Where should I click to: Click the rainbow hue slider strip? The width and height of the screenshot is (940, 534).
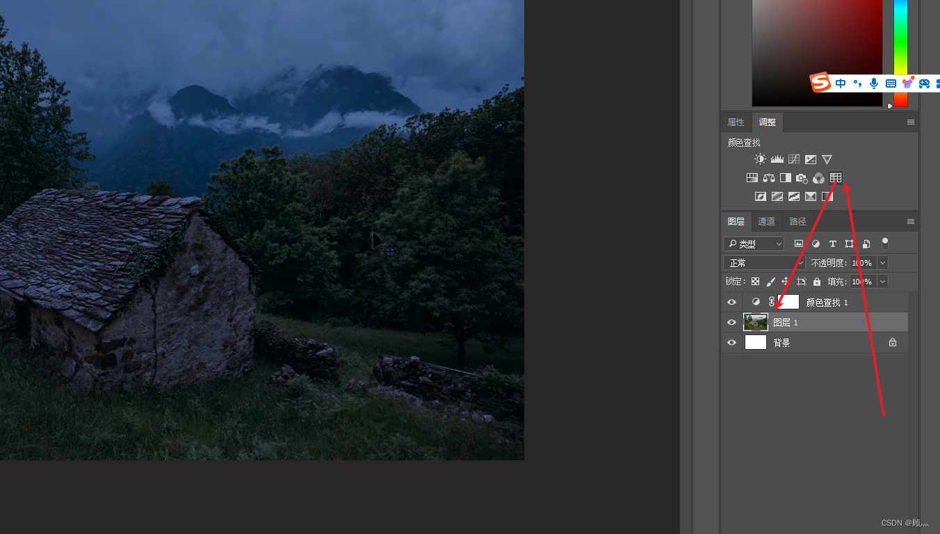pos(900,53)
